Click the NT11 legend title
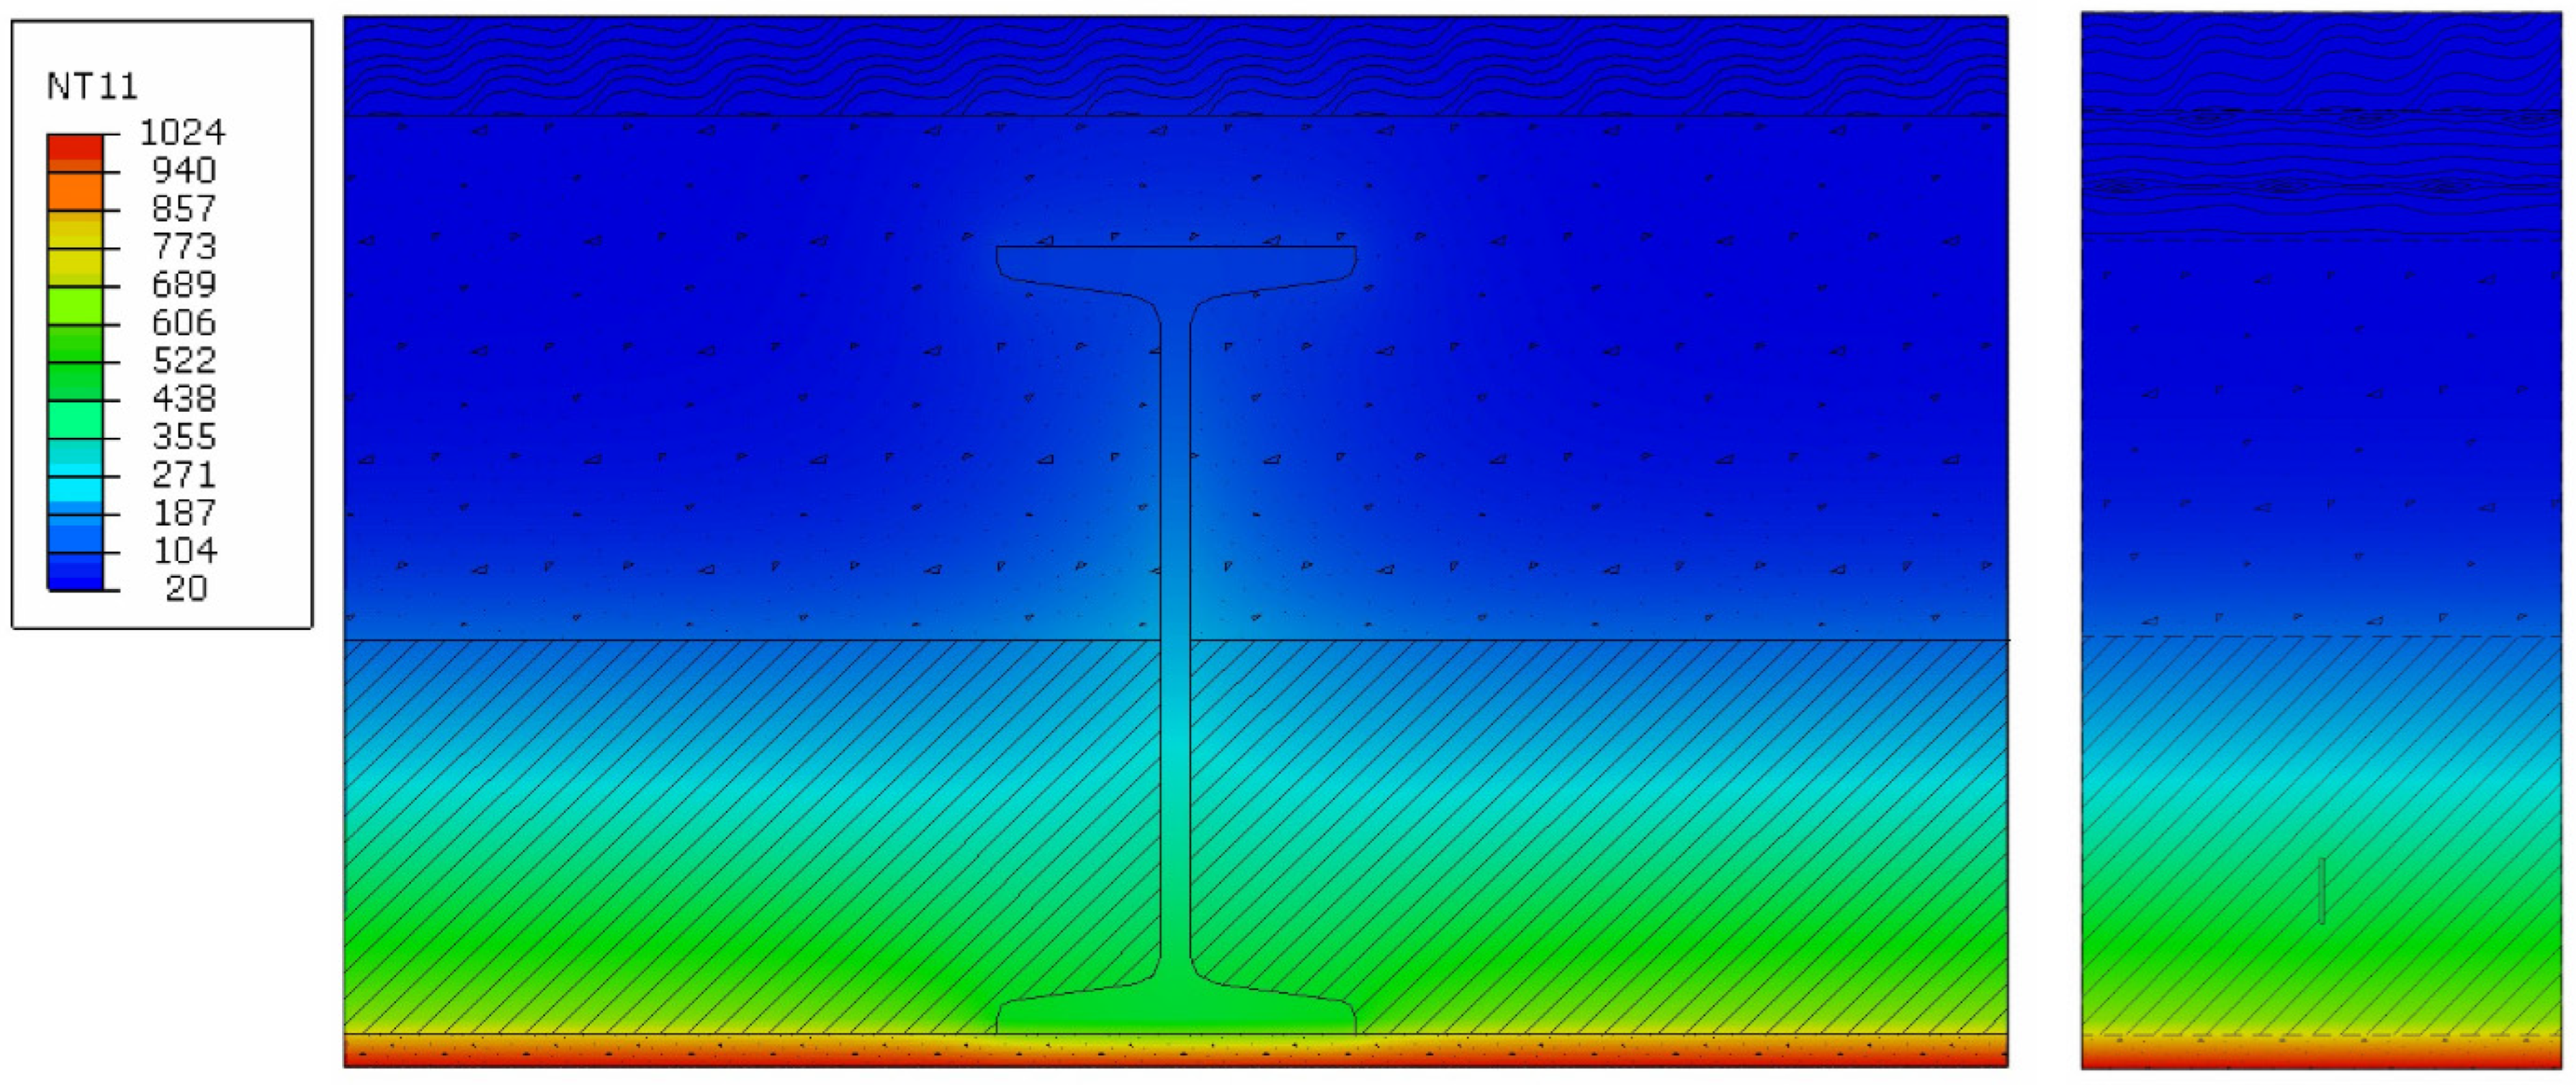This screenshot has width=2576, height=1085. click(x=92, y=87)
